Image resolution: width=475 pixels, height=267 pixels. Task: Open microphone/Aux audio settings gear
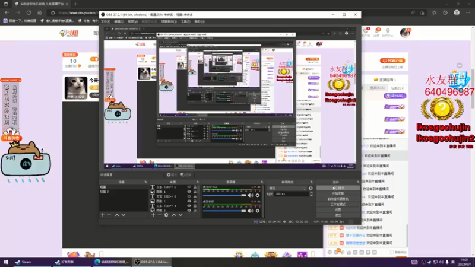point(258,195)
